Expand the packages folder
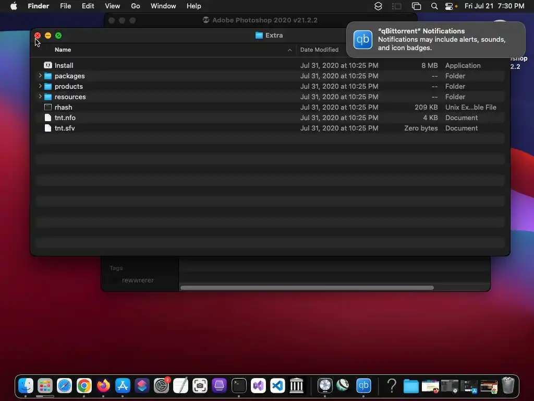Viewport: 534px width, 401px height. (x=40, y=75)
